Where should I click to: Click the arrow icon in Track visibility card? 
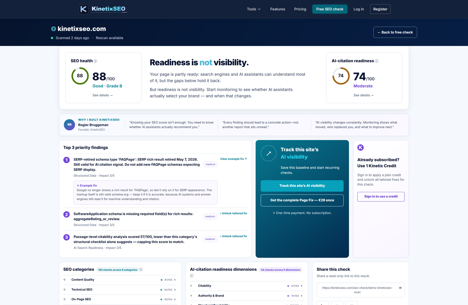269,153
